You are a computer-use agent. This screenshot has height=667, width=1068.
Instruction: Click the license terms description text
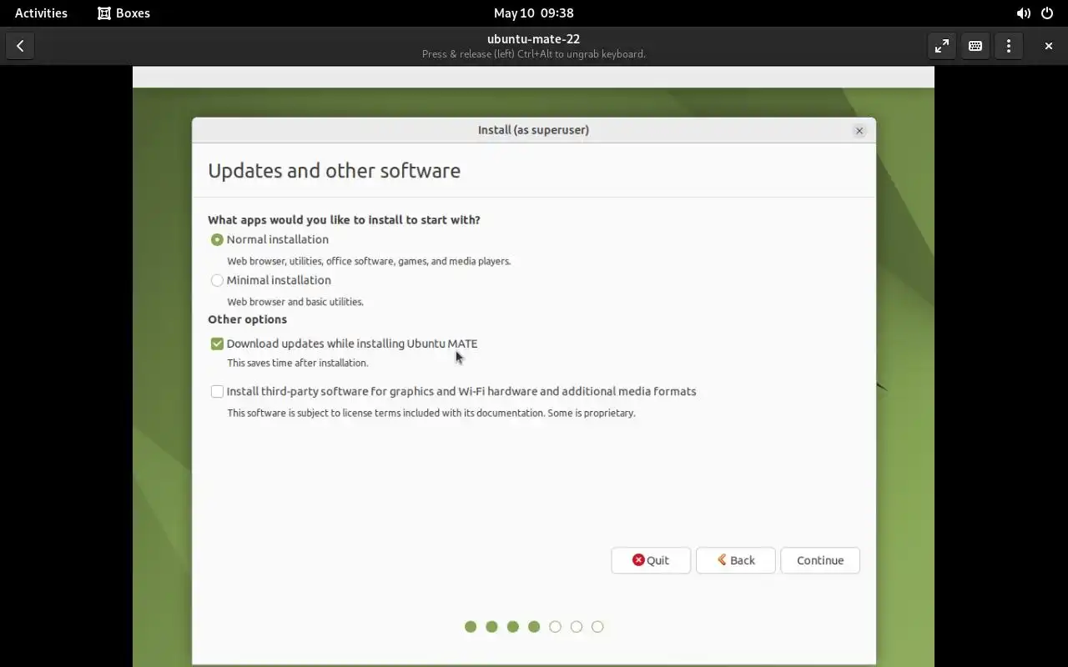(431, 413)
